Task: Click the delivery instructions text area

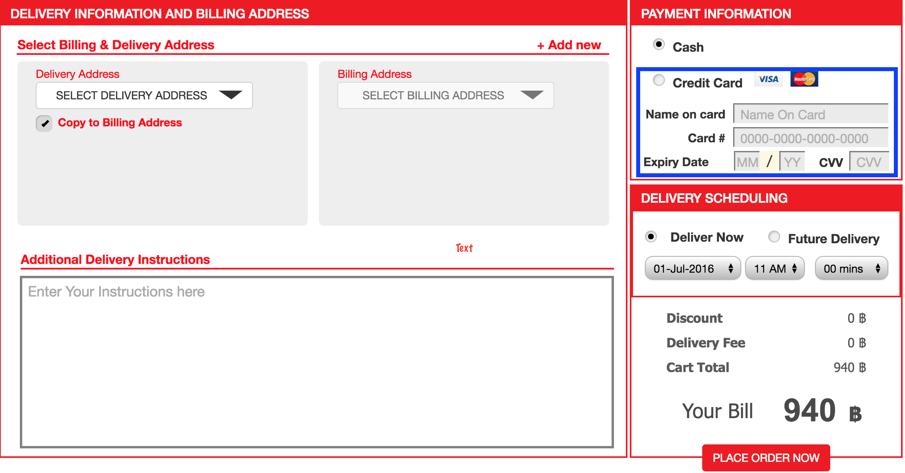Action: (x=317, y=362)
